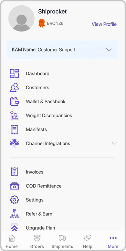
Task: Select the Refer & Earn icon
Action: [x=14, y=214]
